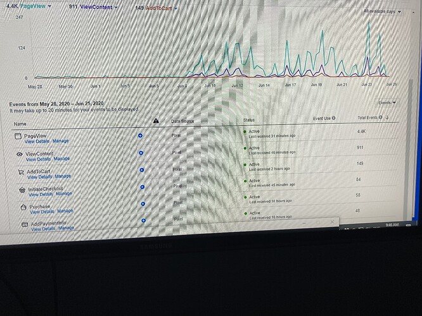The width and height of the screenshot is (422, 316).
Task: Click the warning triangle column header icon
Action: [156, 121]
